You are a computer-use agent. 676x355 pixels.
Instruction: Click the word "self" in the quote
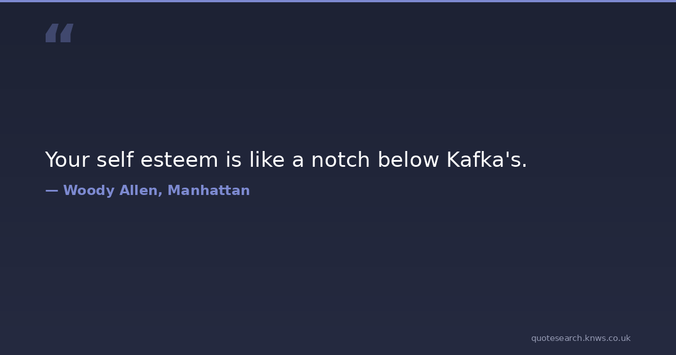click(115, 160)
